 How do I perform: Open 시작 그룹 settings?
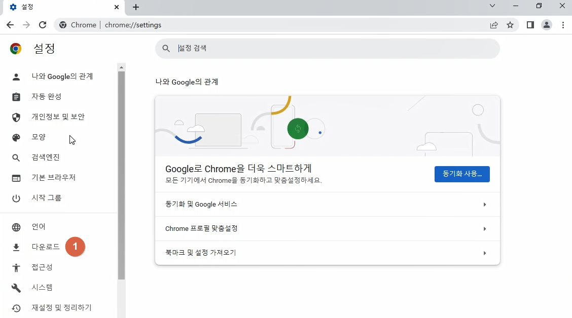[x=47, y=198]
